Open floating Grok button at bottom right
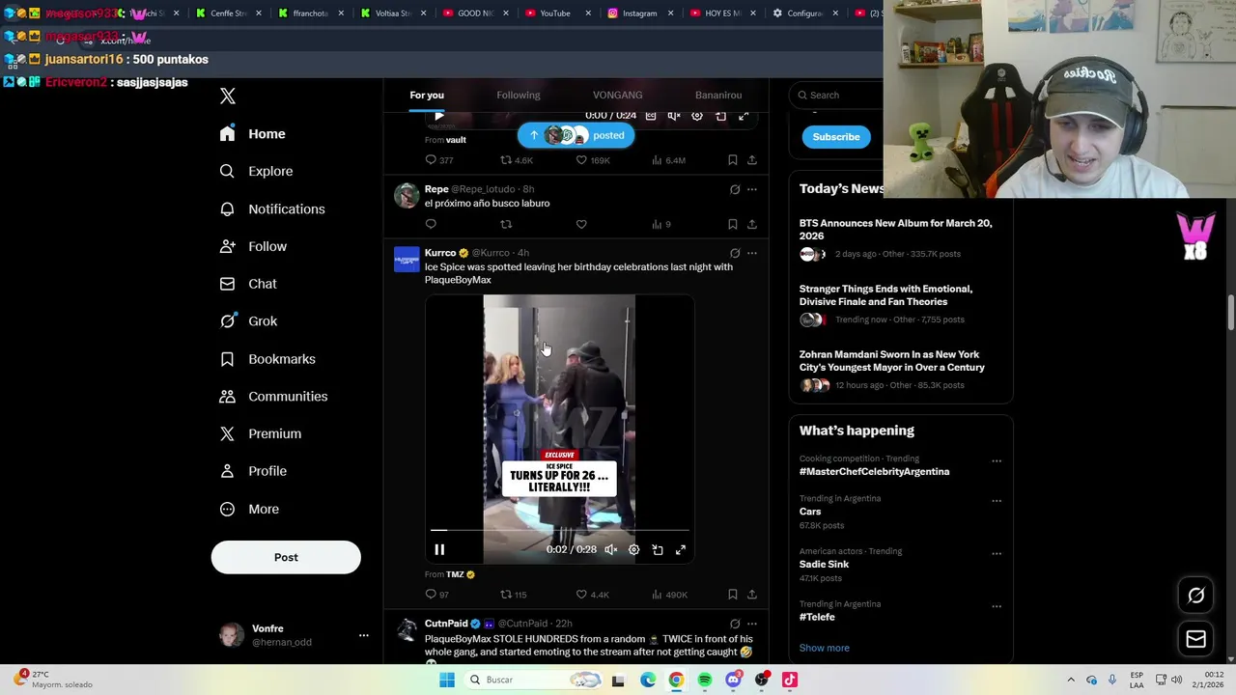 [x=1195, y=596]
